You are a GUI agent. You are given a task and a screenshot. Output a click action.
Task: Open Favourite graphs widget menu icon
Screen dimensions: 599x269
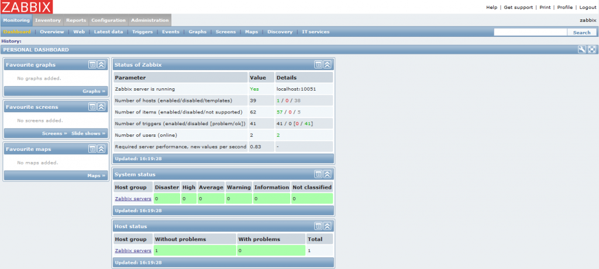(92, 64)
